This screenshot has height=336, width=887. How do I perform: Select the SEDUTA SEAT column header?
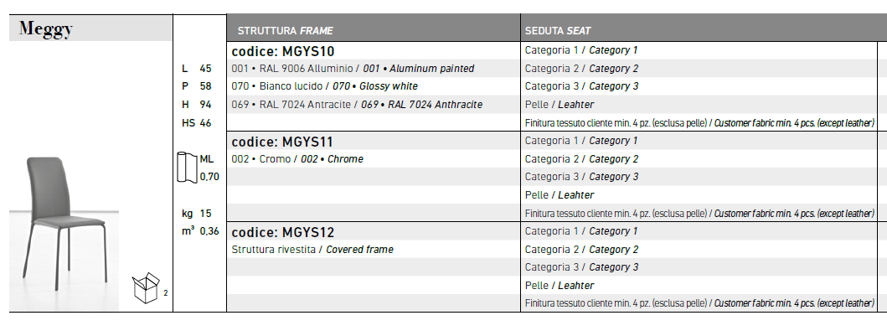558,31
